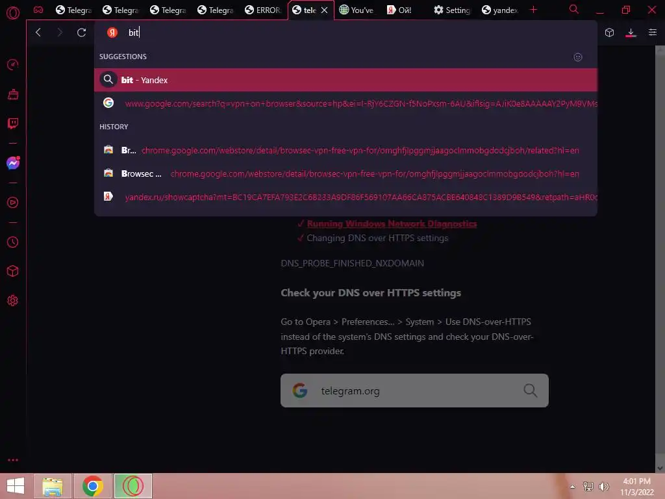Search open tabs magnifier icon

coord(574,9)
